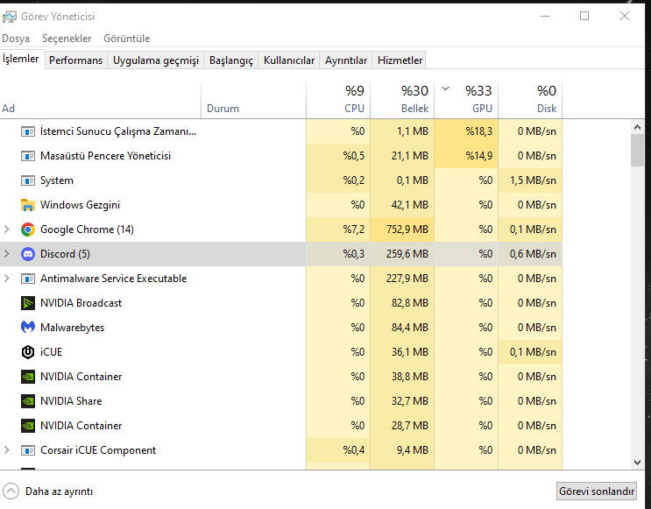Open the Başlangıç tab
The image size is (651, 509).
point(231,60)
